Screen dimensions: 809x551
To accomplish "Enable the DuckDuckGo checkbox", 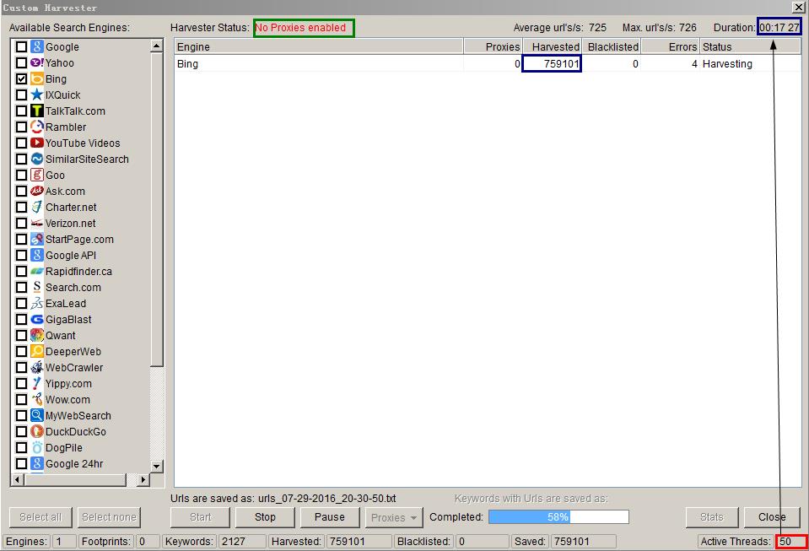I will [21, 431].
